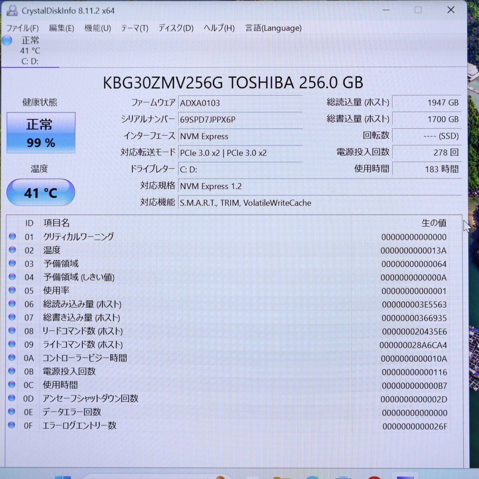Click the serial number field 69SPD7JPPX6P

tap(240, 120)
